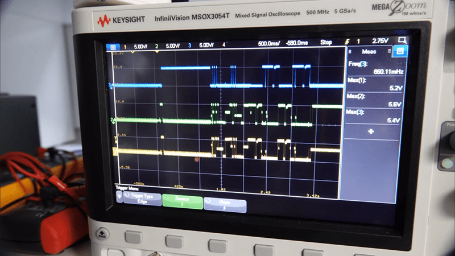The image size is (455, 256).
Task: Toggle channel 2 at 5.00V/ setting
Action: click(167, 45)
